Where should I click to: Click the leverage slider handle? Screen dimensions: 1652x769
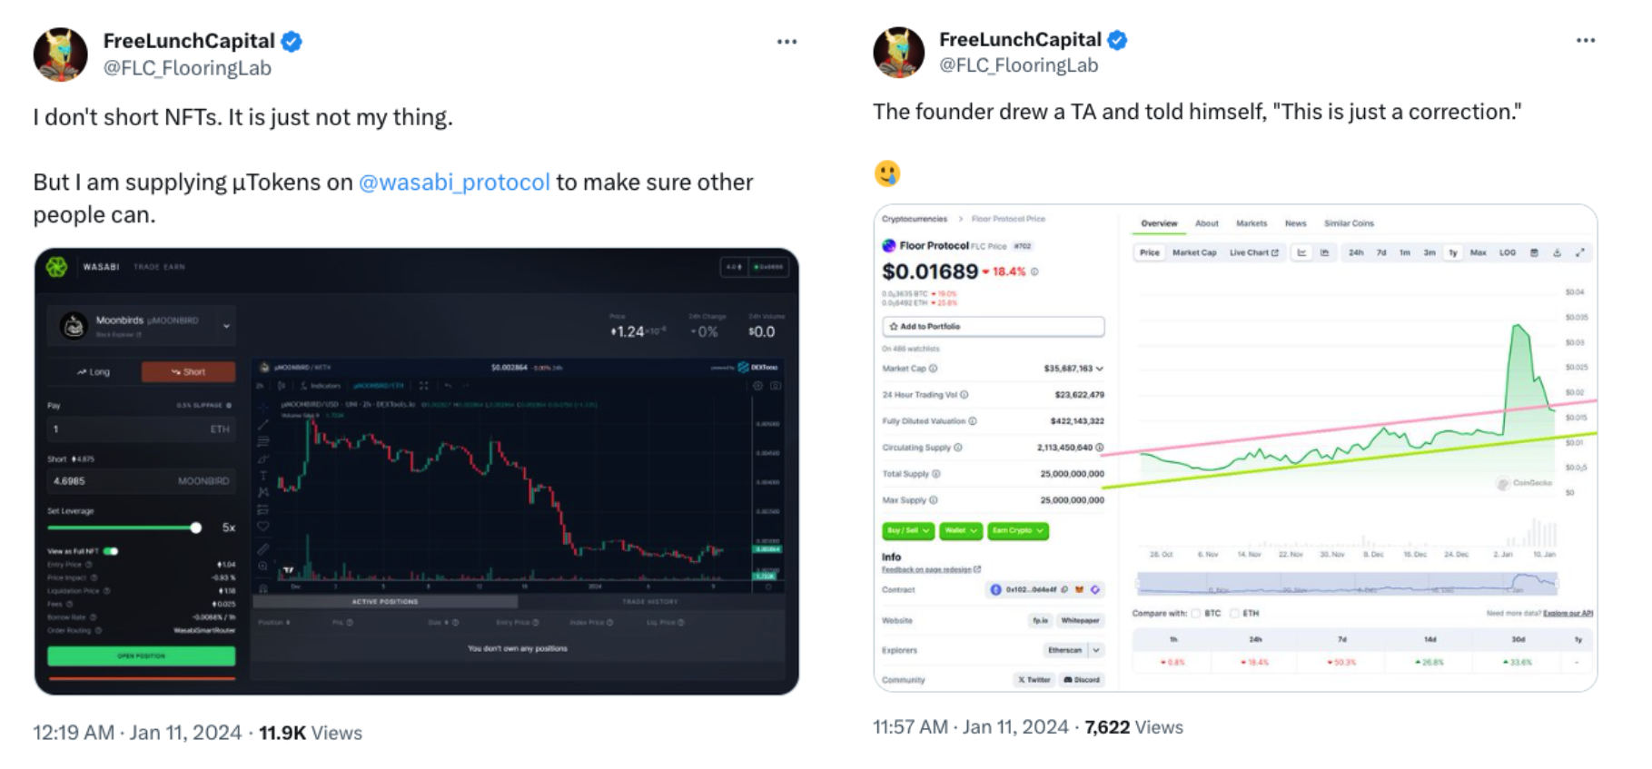[195, 527]
